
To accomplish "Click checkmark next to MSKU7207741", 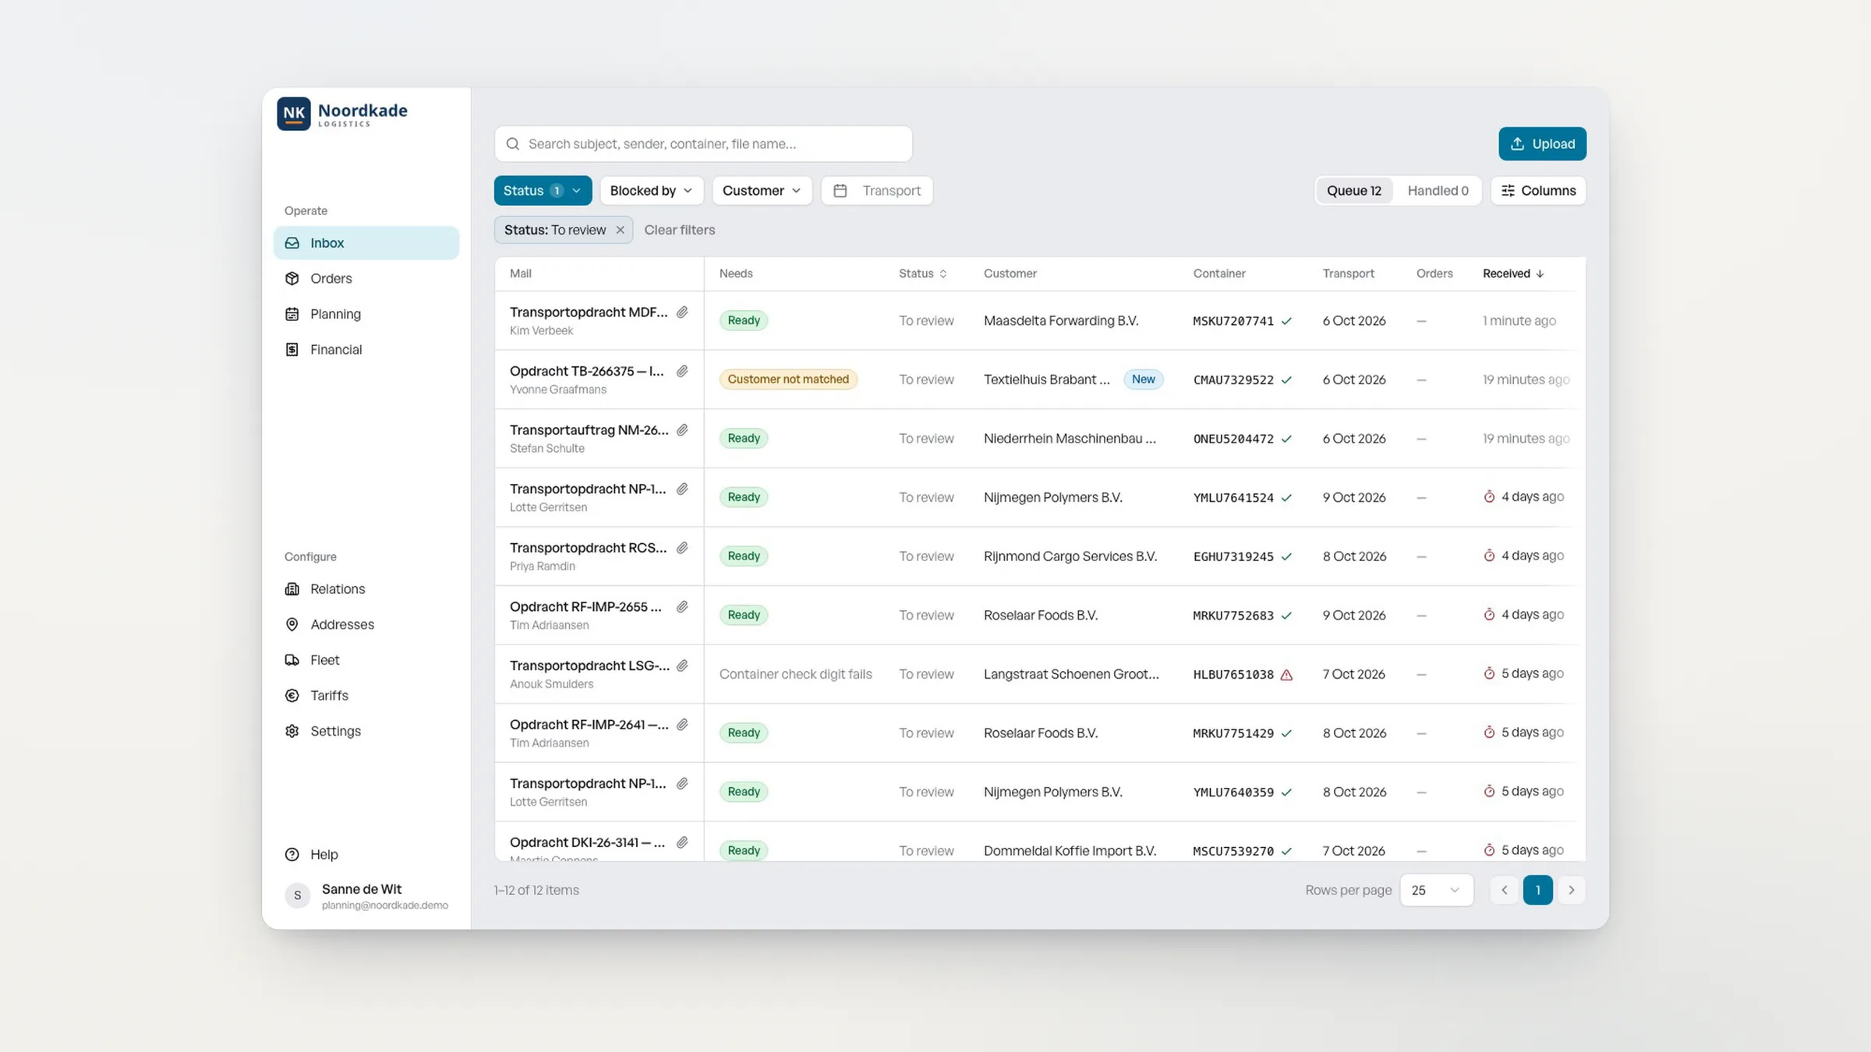I will (x=1286, y=321).
